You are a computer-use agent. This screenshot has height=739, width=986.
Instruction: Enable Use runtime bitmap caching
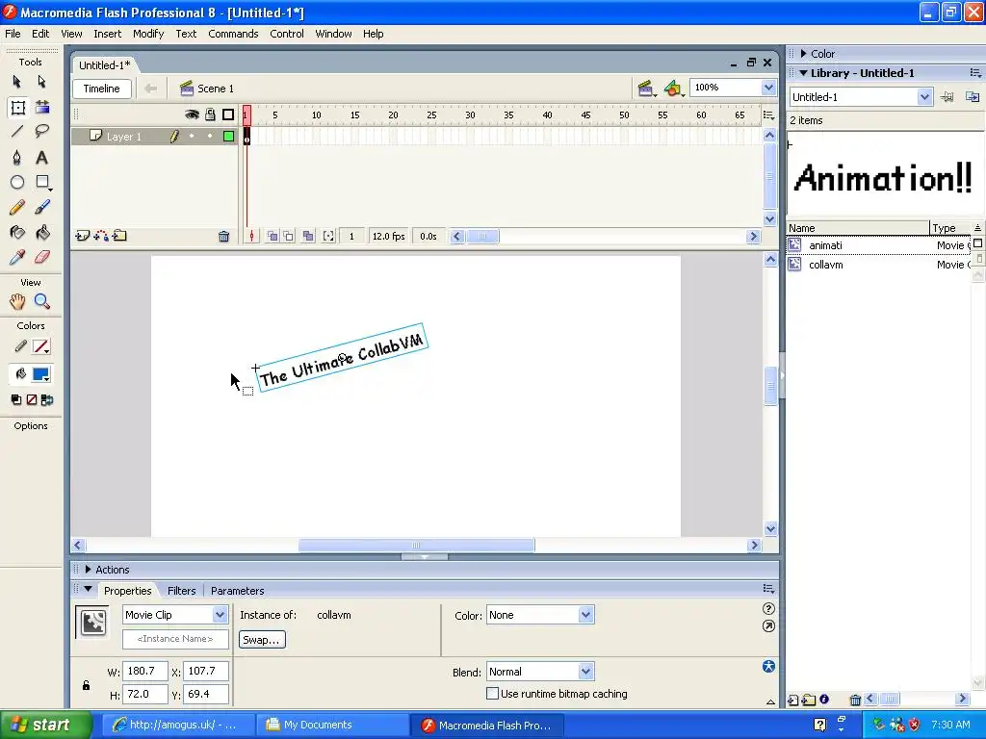point(493,693)
